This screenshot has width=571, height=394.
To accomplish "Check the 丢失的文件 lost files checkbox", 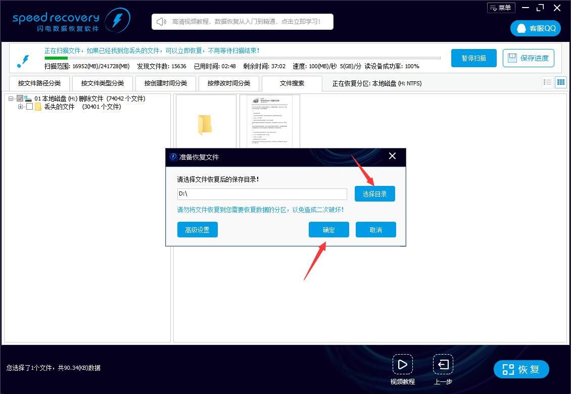I will click(x=29, y=107).
